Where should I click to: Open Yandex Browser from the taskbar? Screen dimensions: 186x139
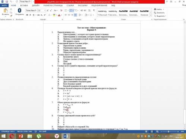57,136
